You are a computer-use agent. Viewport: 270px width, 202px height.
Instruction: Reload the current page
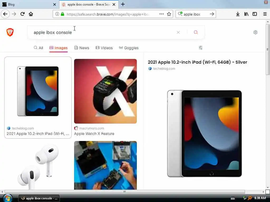click(22, 14)
